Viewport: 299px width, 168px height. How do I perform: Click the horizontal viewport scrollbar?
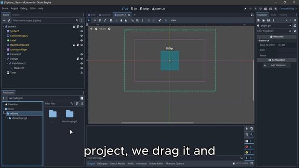click(x=157, y=123)
